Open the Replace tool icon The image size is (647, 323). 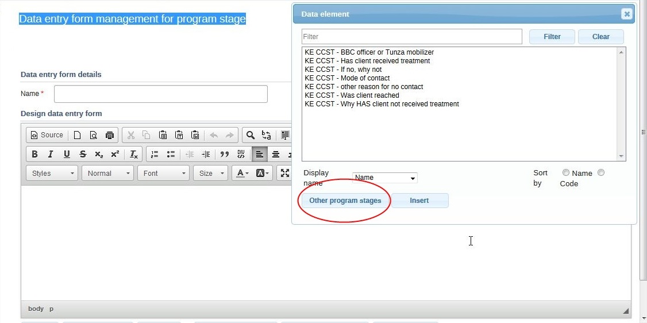pyautogui.click(x=267, y=135)
